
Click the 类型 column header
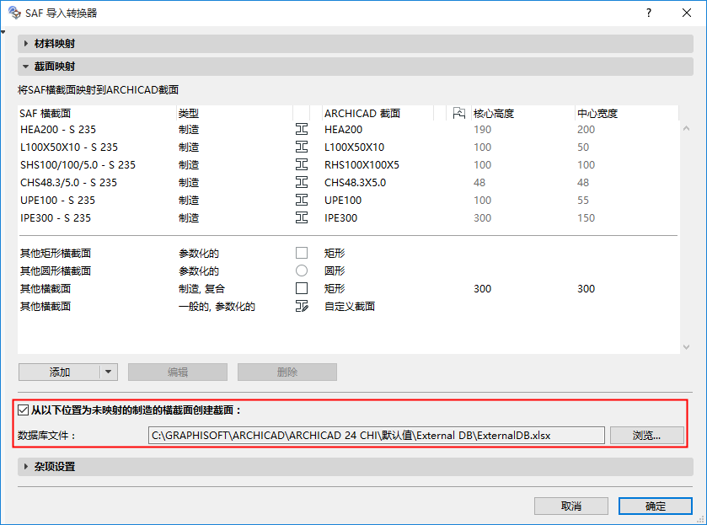click(234, 113)
